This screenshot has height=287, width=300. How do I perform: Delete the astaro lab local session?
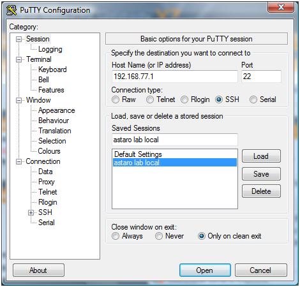point(261,191)
